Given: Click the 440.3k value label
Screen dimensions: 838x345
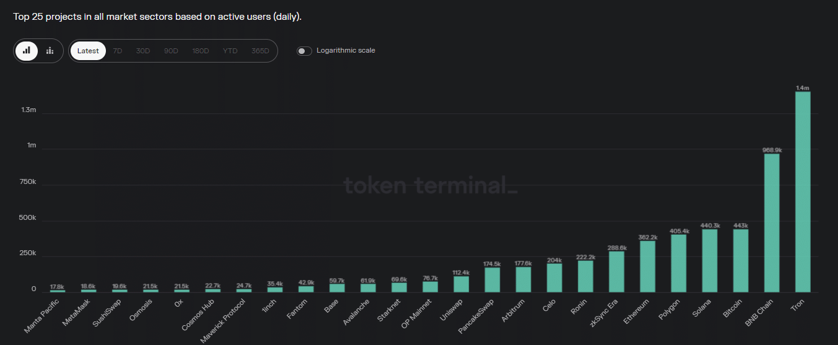Looking at the screenshot, I should click(x=710, y=225).
